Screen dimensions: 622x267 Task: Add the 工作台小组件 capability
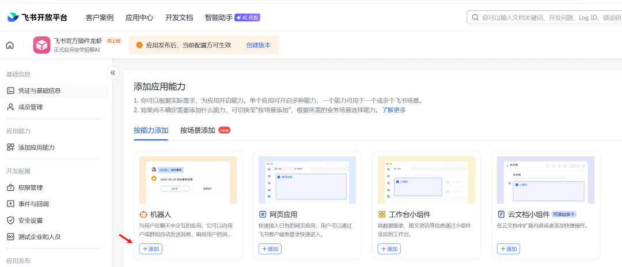(x=389, y=249)
